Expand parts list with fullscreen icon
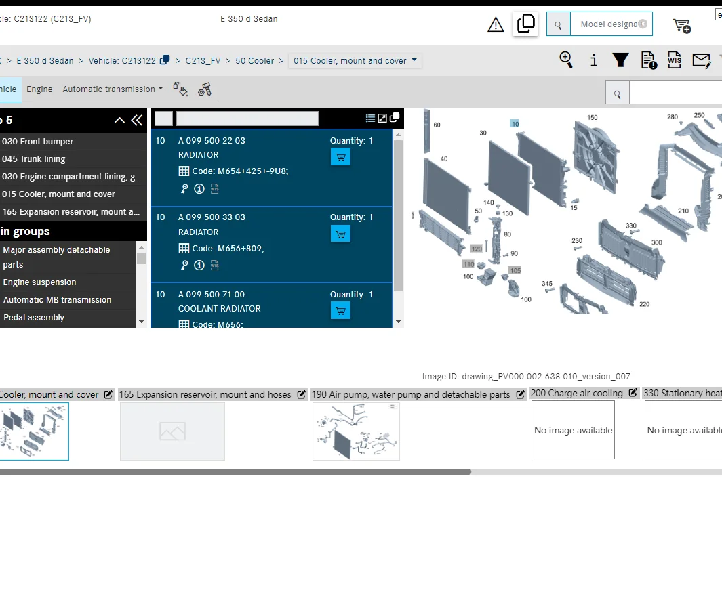 click(382, 119)
